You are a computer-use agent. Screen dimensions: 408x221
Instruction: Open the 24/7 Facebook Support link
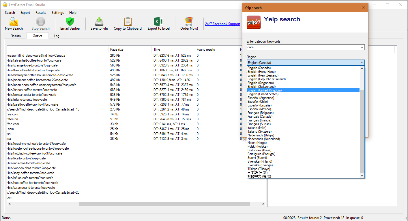[x=222, y=24]
